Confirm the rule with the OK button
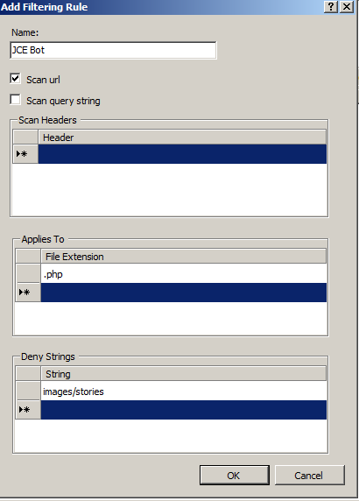359x501 pixels. click(235, 476)
